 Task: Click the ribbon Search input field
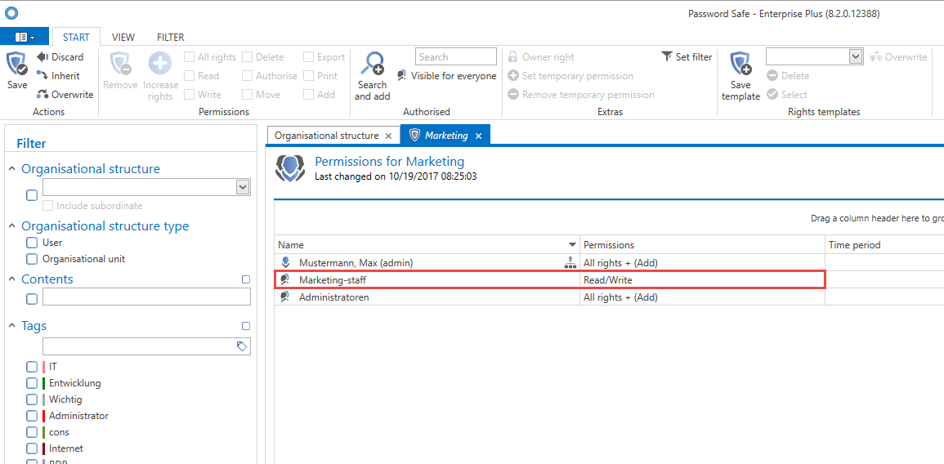pyautogui.click(x=456, y=56)
